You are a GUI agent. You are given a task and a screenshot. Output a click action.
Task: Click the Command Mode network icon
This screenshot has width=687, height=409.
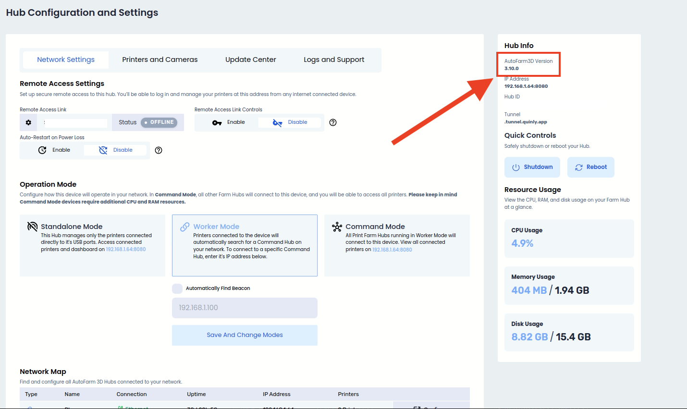tap(337, 227)
